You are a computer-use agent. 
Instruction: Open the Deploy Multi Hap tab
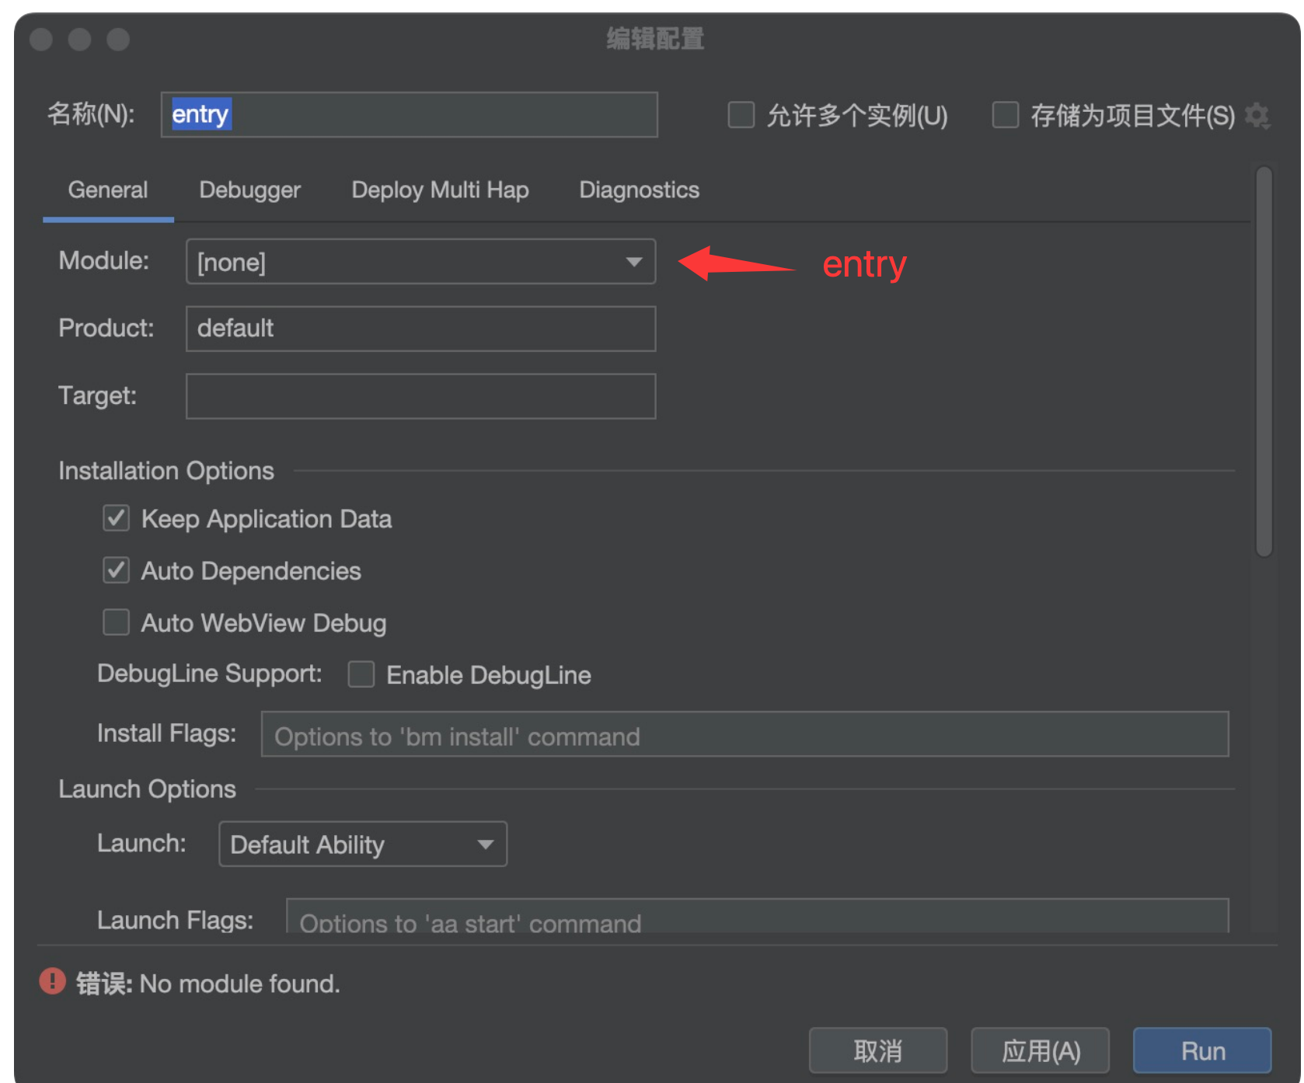pyautogui.click(x=440, y=190)
